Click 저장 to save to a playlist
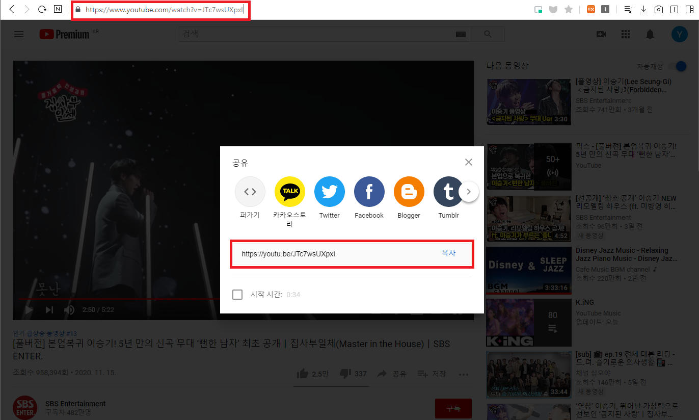This screenshot has height=420, width=699. click(x=431, y=374)
